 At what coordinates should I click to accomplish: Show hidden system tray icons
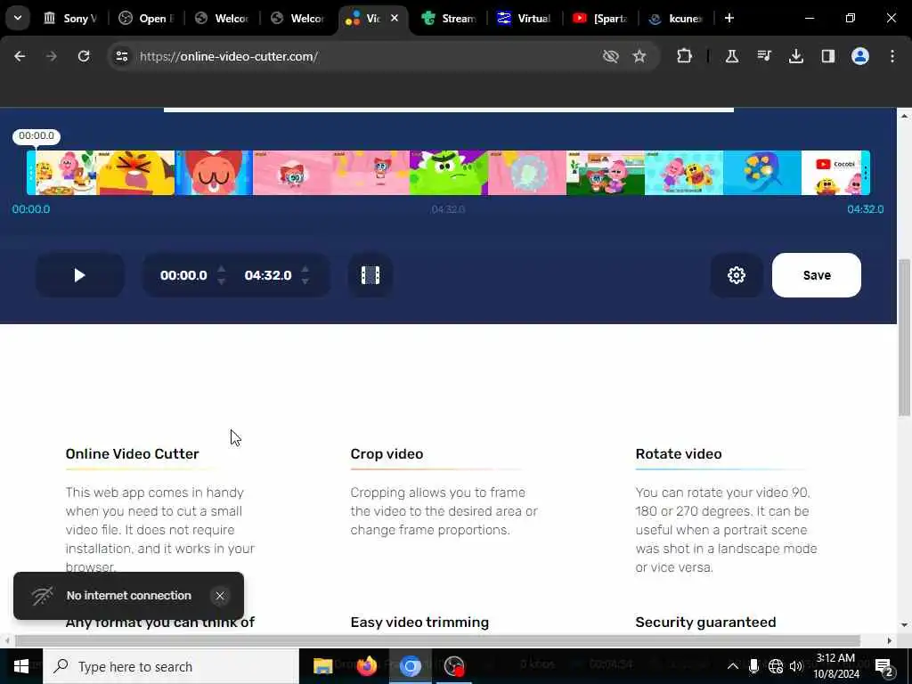point(733,666)
